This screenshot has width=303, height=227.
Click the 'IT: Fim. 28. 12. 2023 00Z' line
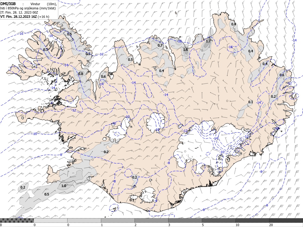pos(19,12)
